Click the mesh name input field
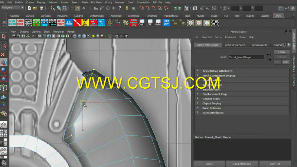The image size is (297, 167). click(246, 57)
